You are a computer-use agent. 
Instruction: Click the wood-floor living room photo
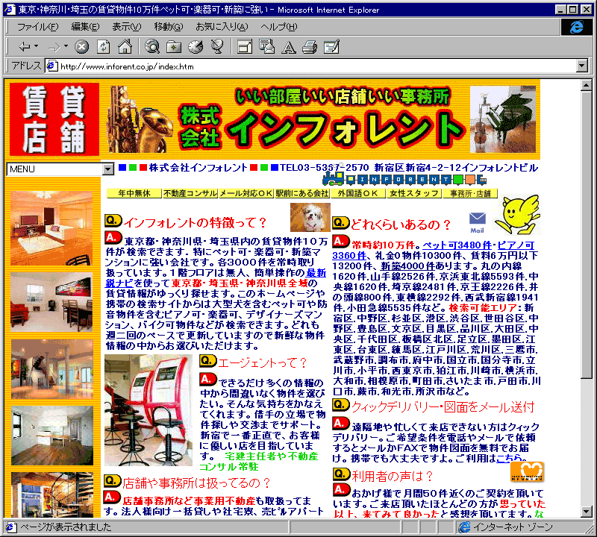coord(51,228)
